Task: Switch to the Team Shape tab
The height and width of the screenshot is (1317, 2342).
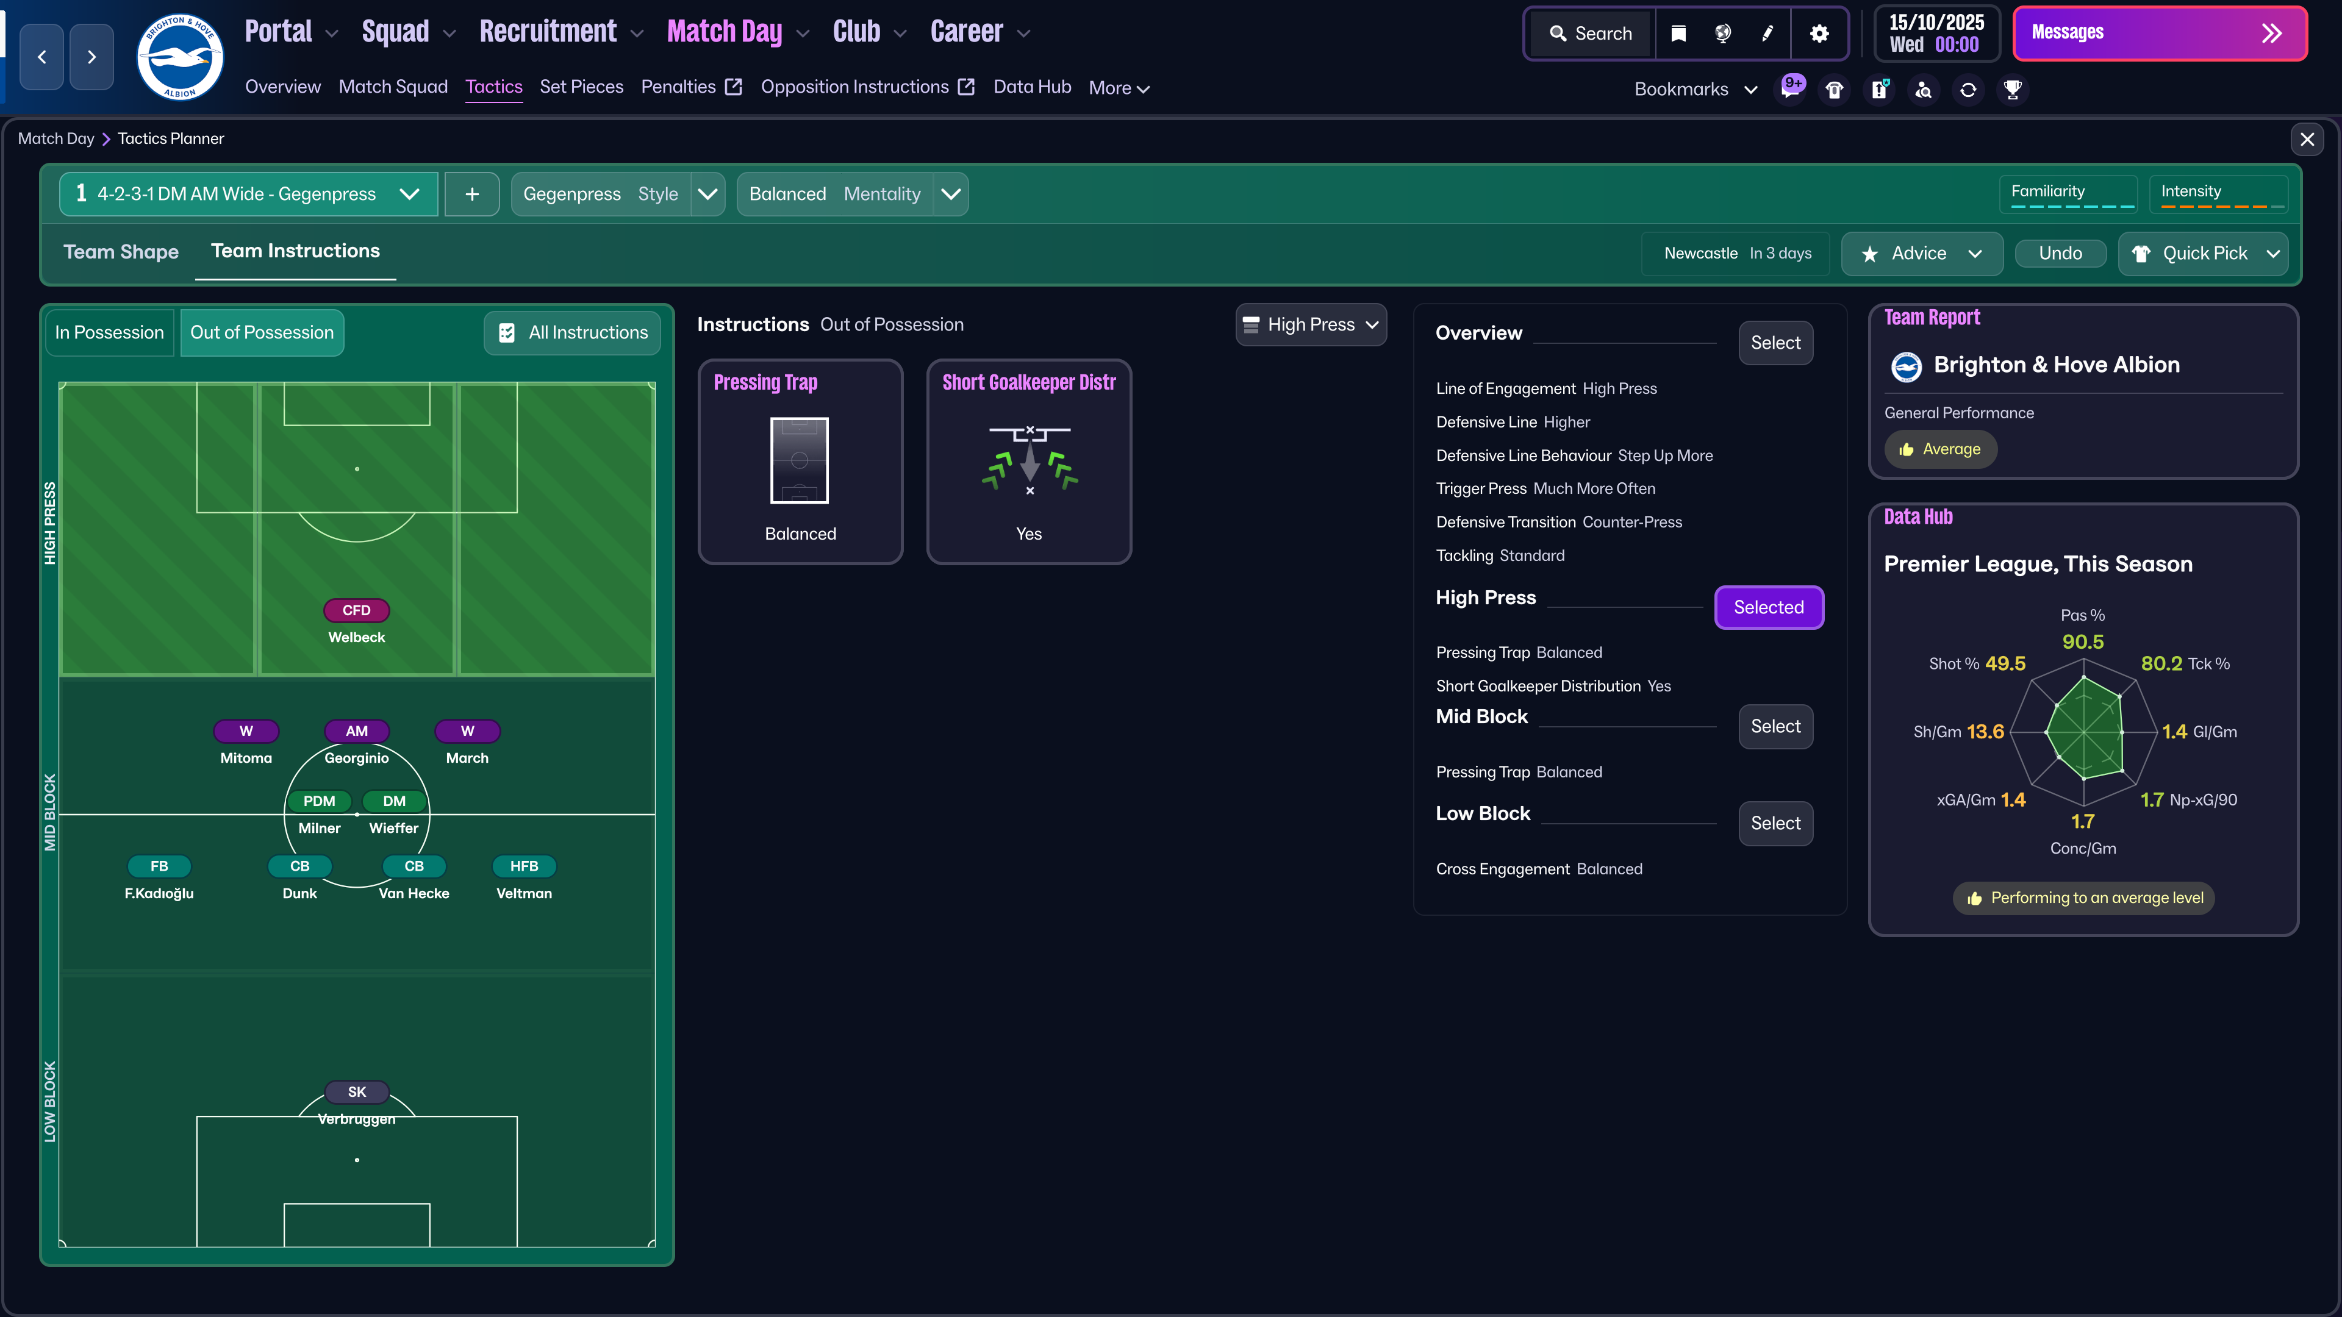Action: tap(121, 252)
